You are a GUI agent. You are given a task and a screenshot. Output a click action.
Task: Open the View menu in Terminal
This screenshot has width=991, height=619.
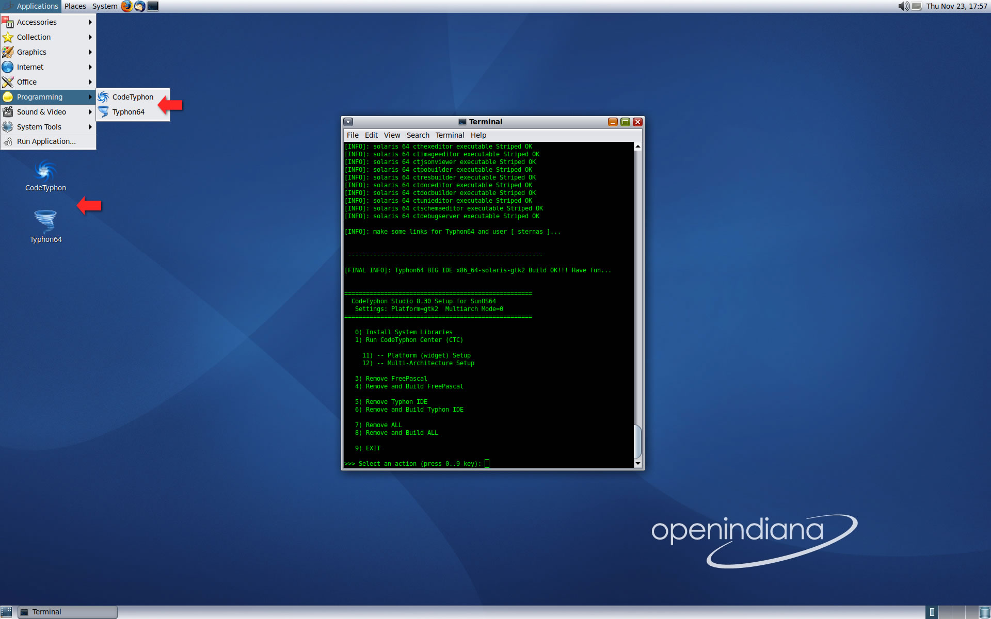pyautogui.click(x=392, y=135)
